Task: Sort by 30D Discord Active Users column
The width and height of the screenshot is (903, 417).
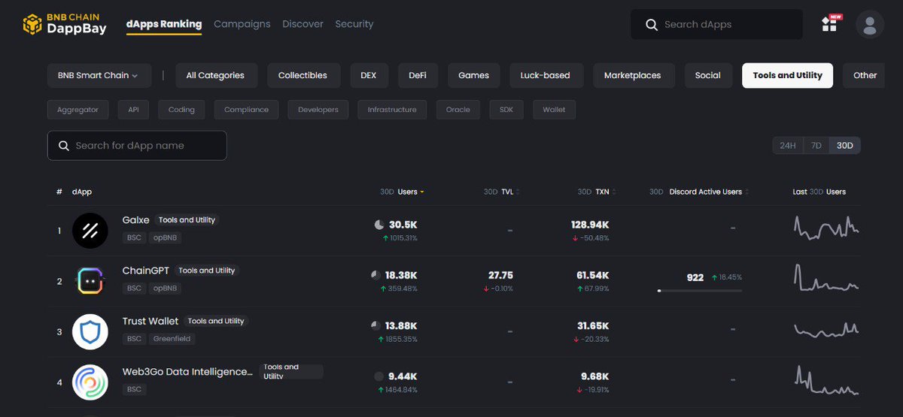Action: pos(699,192)
